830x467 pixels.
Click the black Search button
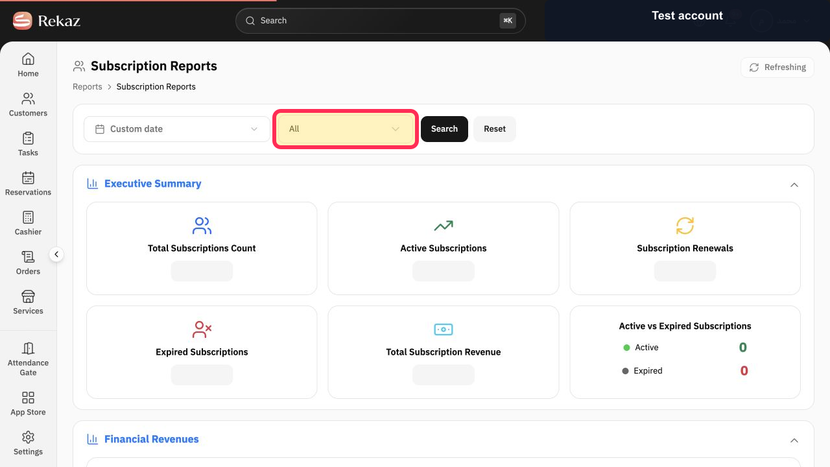coord(444,129)
